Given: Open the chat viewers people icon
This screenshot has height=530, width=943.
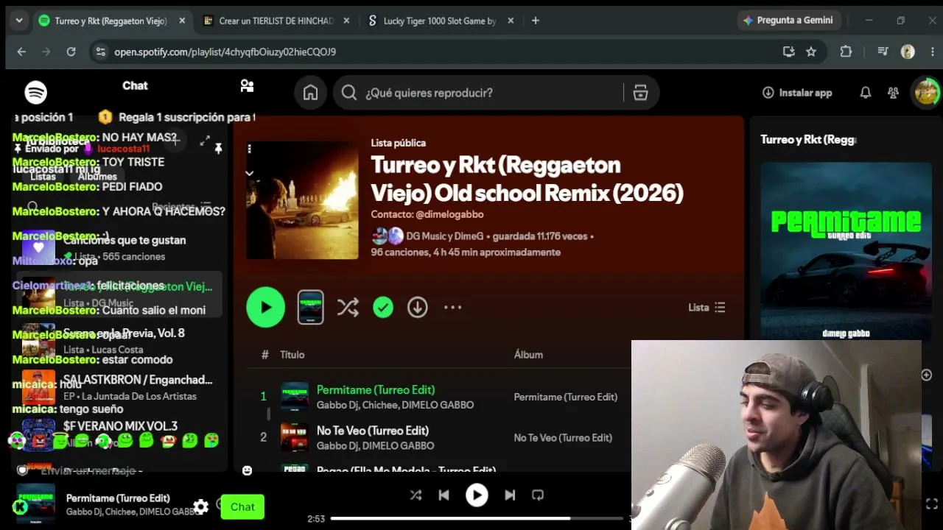Looking at the screenshot, I should pos(247,86).
